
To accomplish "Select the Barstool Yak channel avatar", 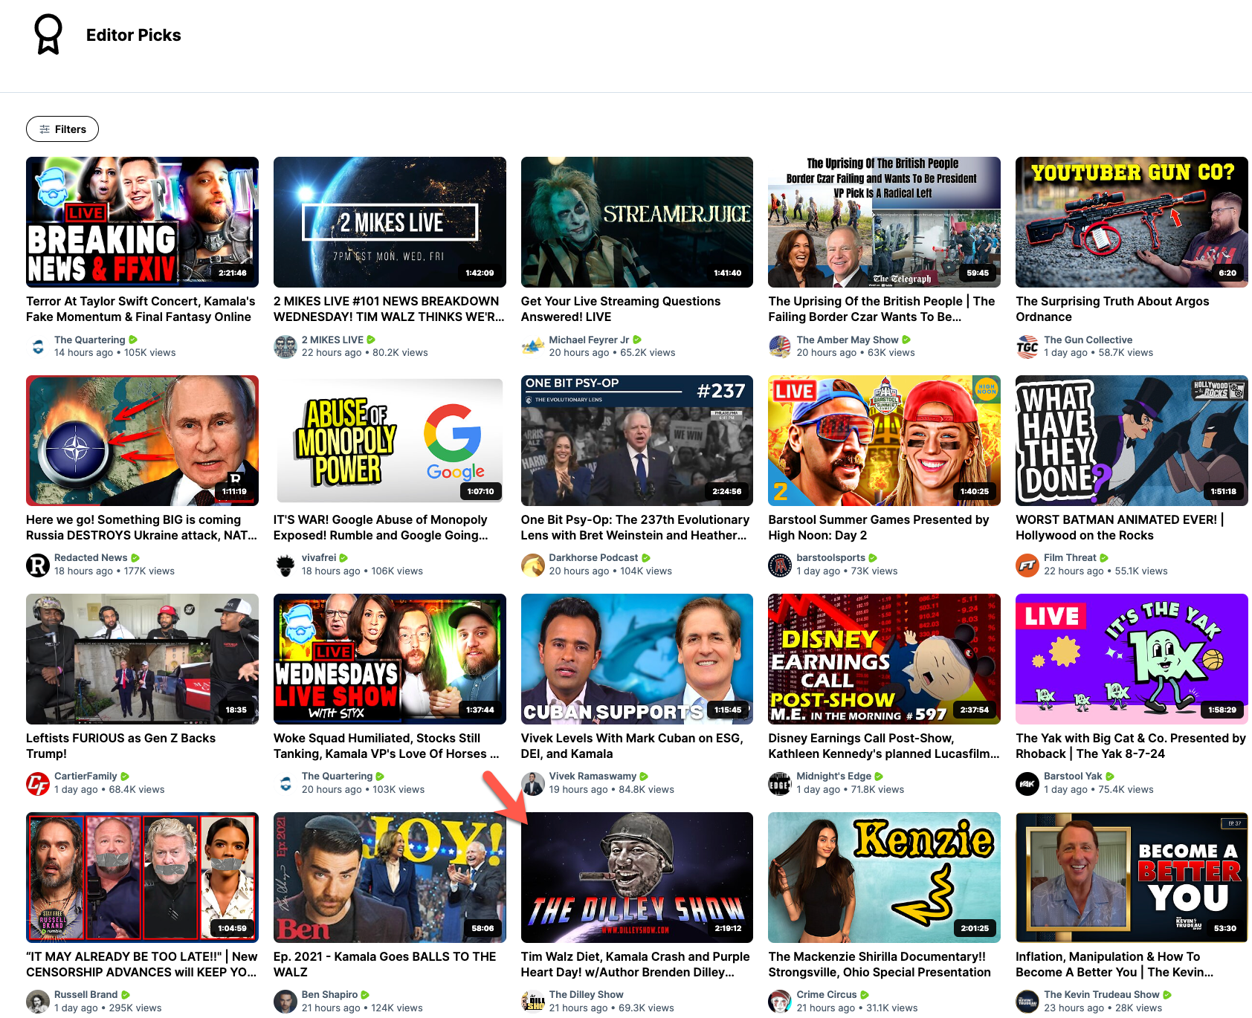I will tap(1027, 784).
